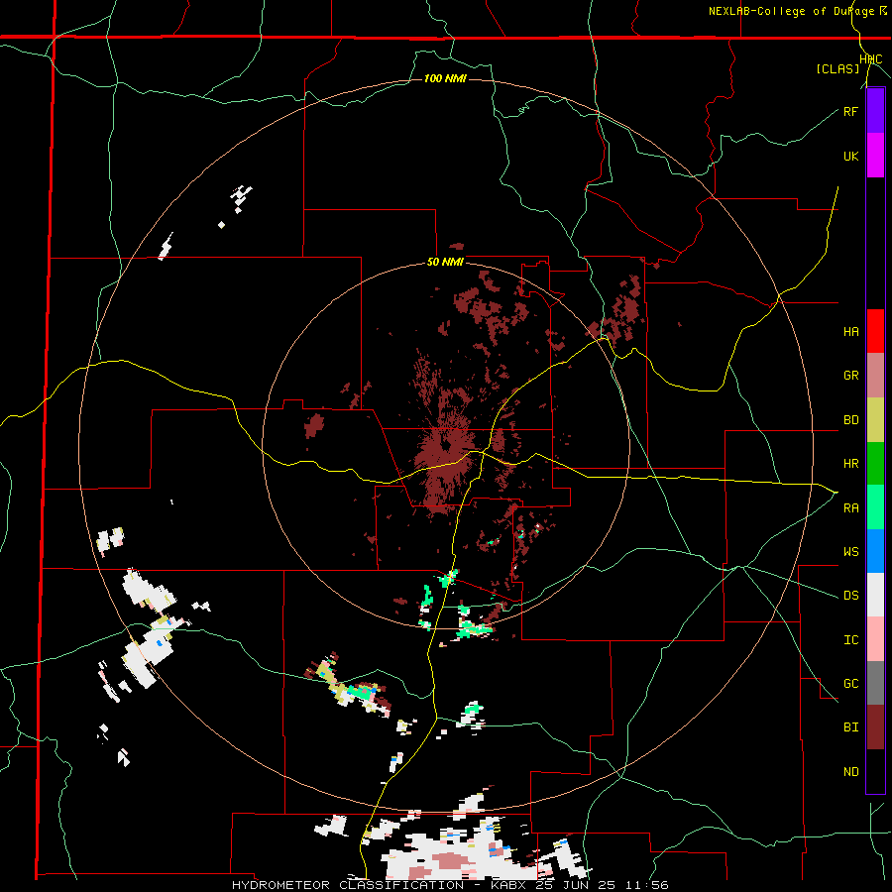The height and width of the screenshot is (892, 892).
Task: Click the 'NEXLAB-College of DuPage' title text
Action: (791, 11)
